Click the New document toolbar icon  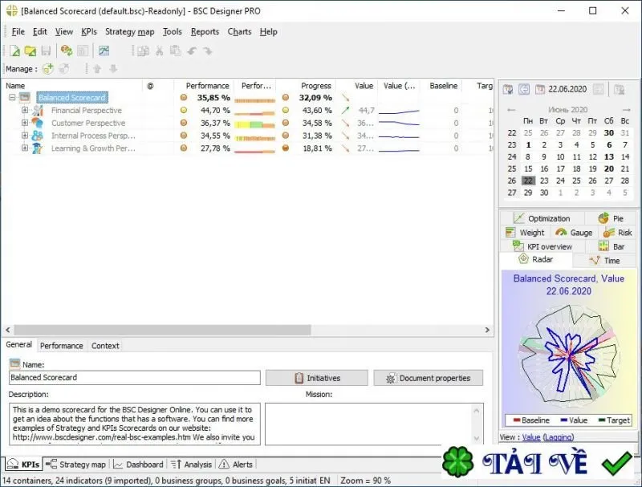pos(14,51)
